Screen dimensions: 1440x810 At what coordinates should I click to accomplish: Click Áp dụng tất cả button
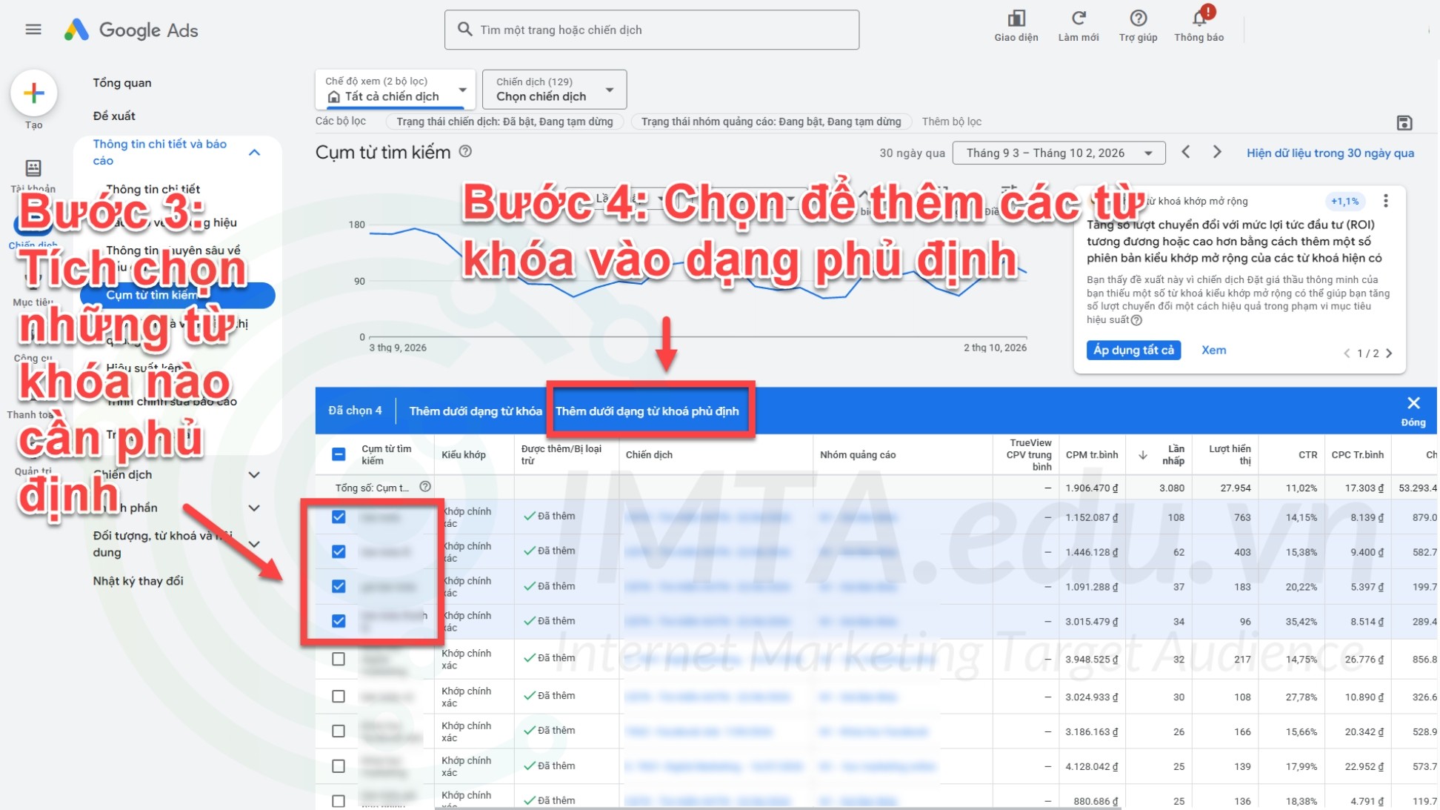coord(1134,350)
